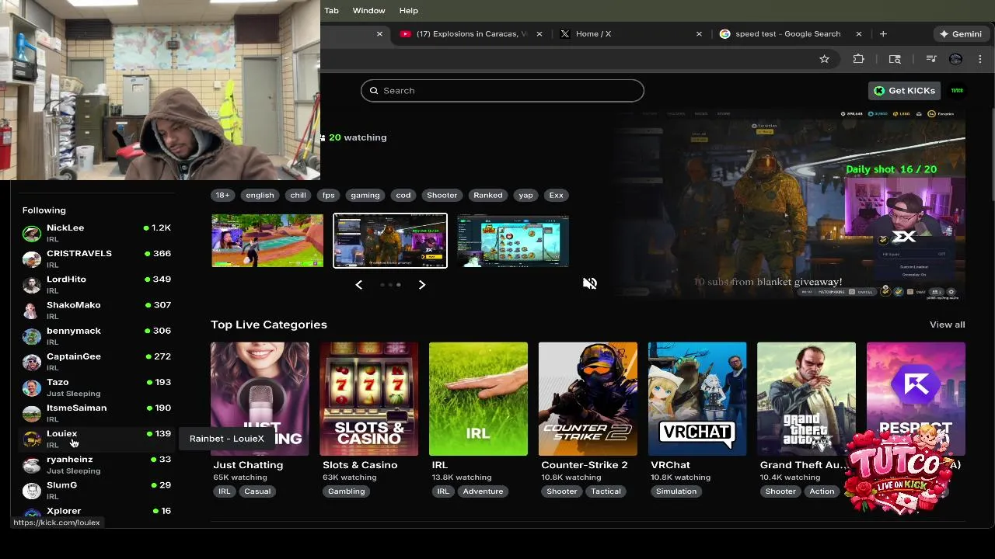Open the Grand Theft Auto category card
This screenshot has height=559, width=995.
pos(807,399)
